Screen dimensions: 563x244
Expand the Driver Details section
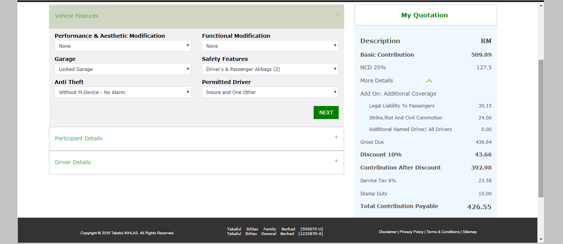196,162
